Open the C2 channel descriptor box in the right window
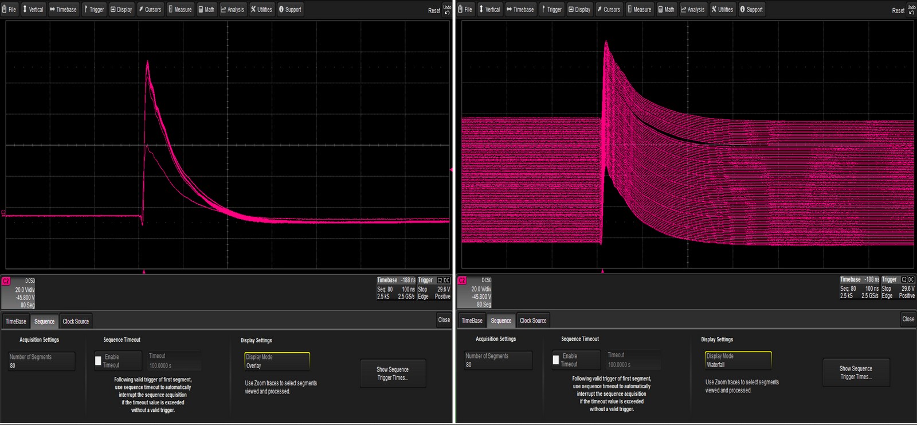This screenshot has height=425, width=917. point(475,293)
